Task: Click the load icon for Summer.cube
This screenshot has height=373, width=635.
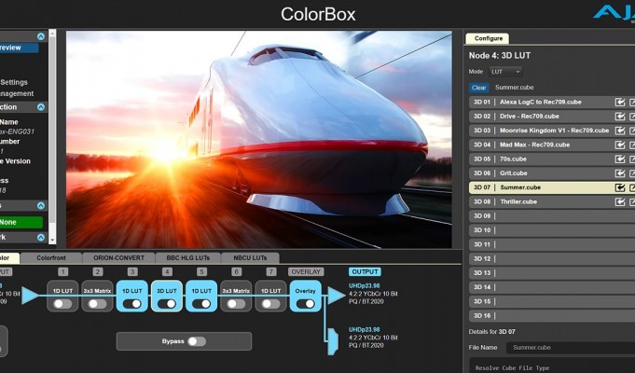Action: click(619, 187)
